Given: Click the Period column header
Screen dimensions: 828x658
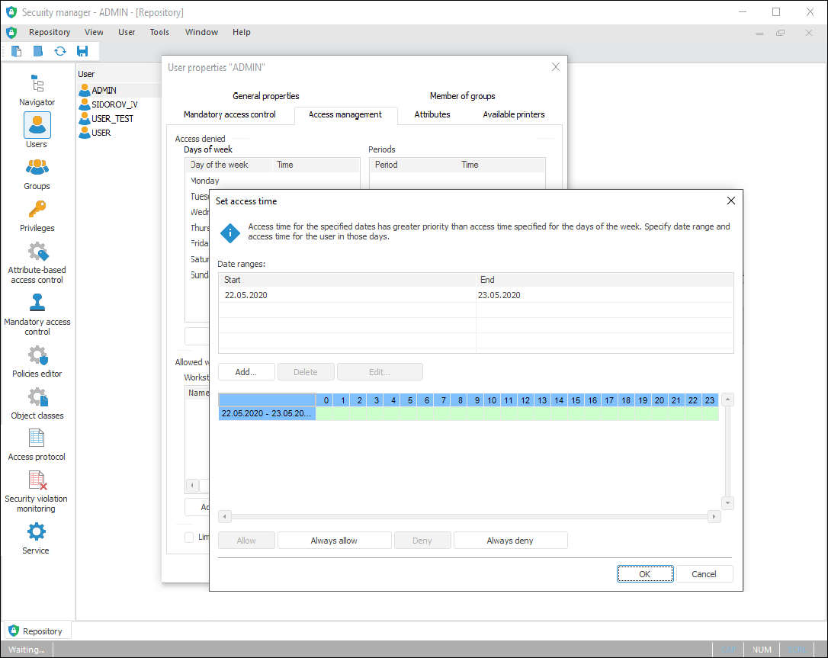Looking at the screenshot, I should (413, 165).
